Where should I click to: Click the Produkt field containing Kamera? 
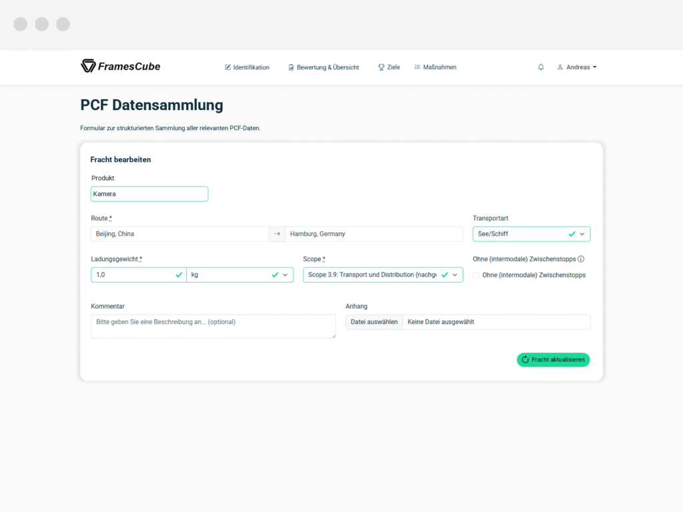coord(149,194)
